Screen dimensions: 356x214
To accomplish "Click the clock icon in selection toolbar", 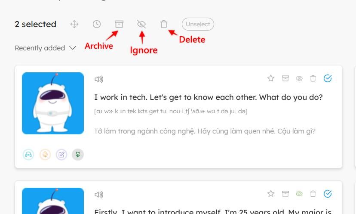I will click(97, 24).
